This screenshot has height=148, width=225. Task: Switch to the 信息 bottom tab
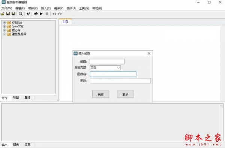pyautogui.click(x=27, y=145)
